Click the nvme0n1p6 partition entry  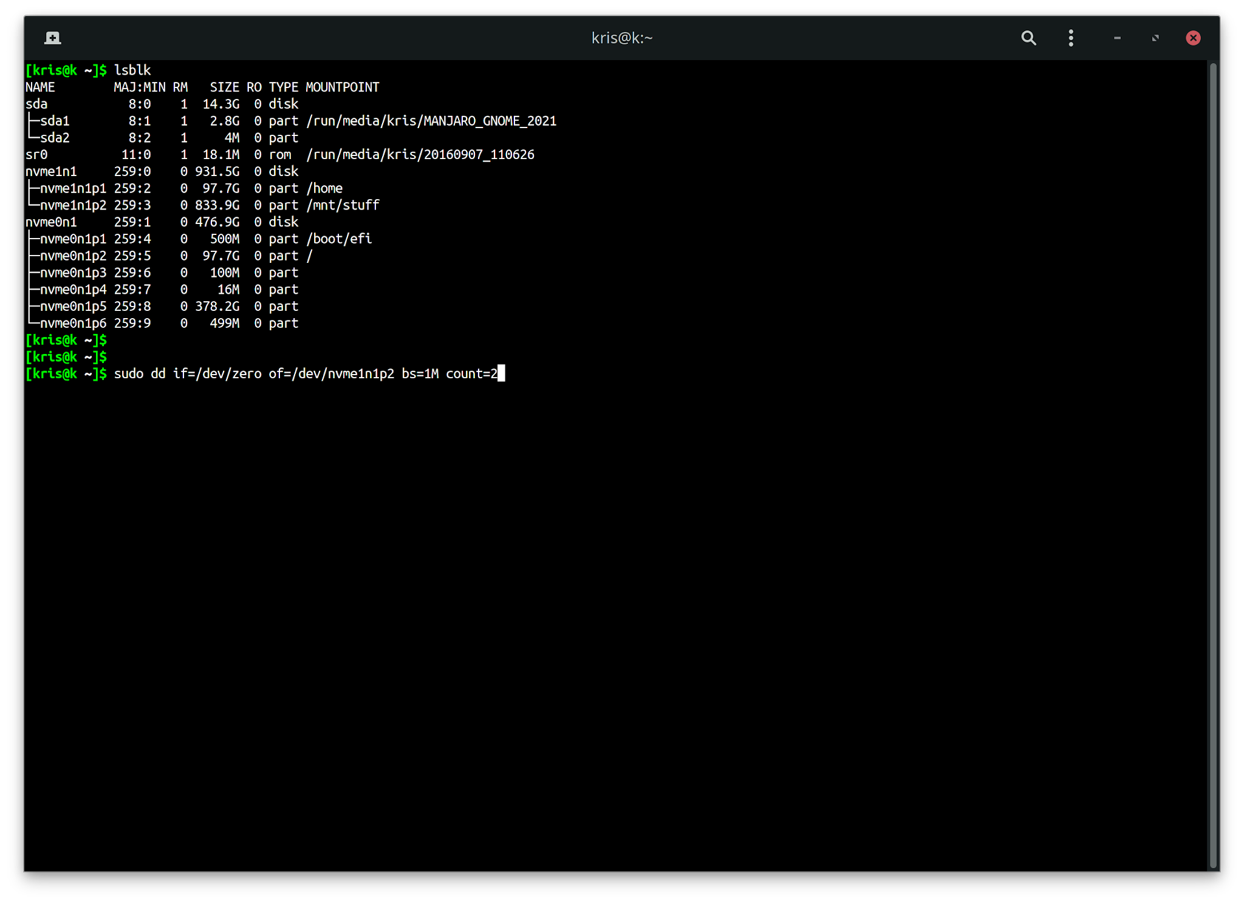73,323
